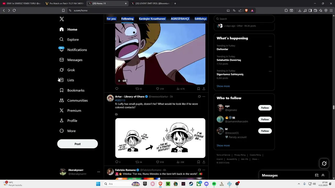Bookmark Artur's SBS113 post
This screenshot has width=335, height=188.
(199, 162)
